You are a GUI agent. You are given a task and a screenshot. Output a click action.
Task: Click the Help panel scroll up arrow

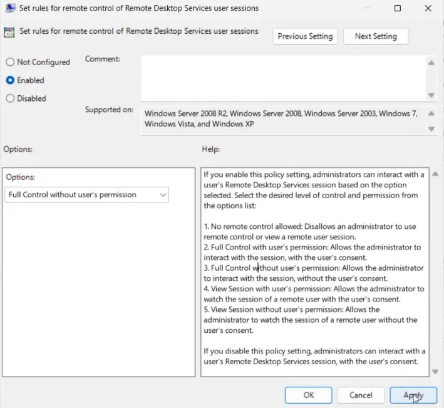[436, 174]
